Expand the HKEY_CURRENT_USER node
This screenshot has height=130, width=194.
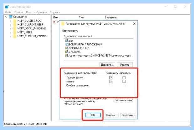pyautogui.click(x=11, y=25)
